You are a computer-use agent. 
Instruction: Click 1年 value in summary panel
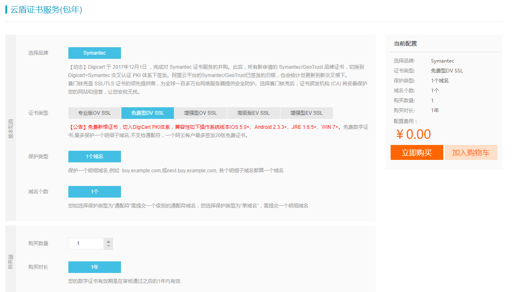coord(435,111)
